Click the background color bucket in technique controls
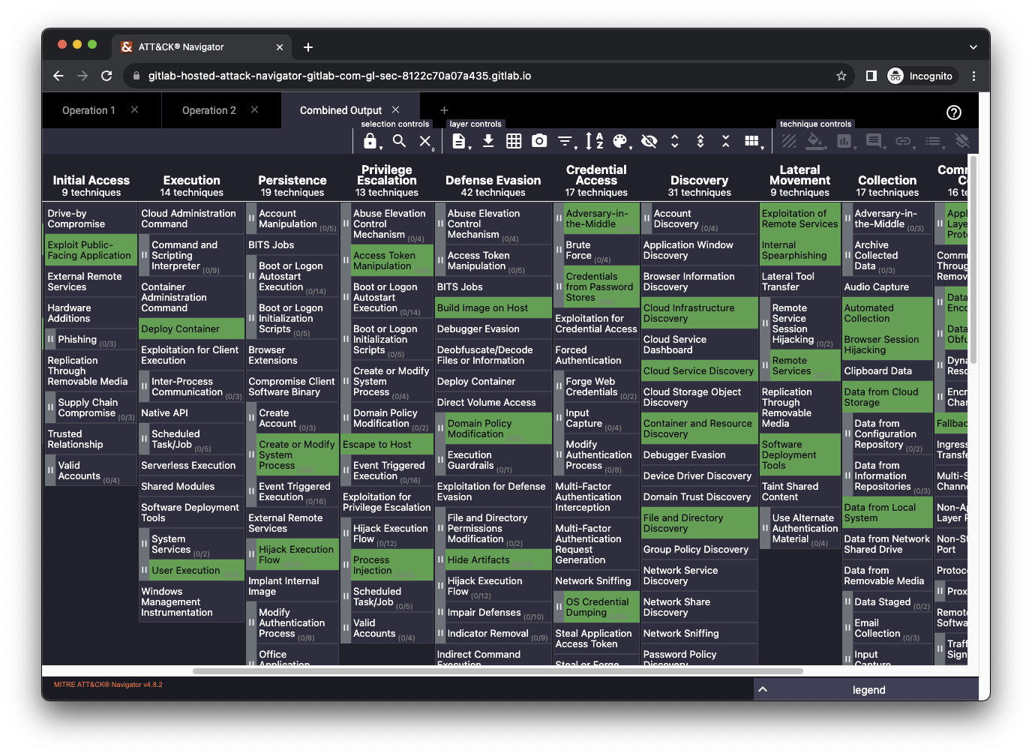 tap(815, 140)
